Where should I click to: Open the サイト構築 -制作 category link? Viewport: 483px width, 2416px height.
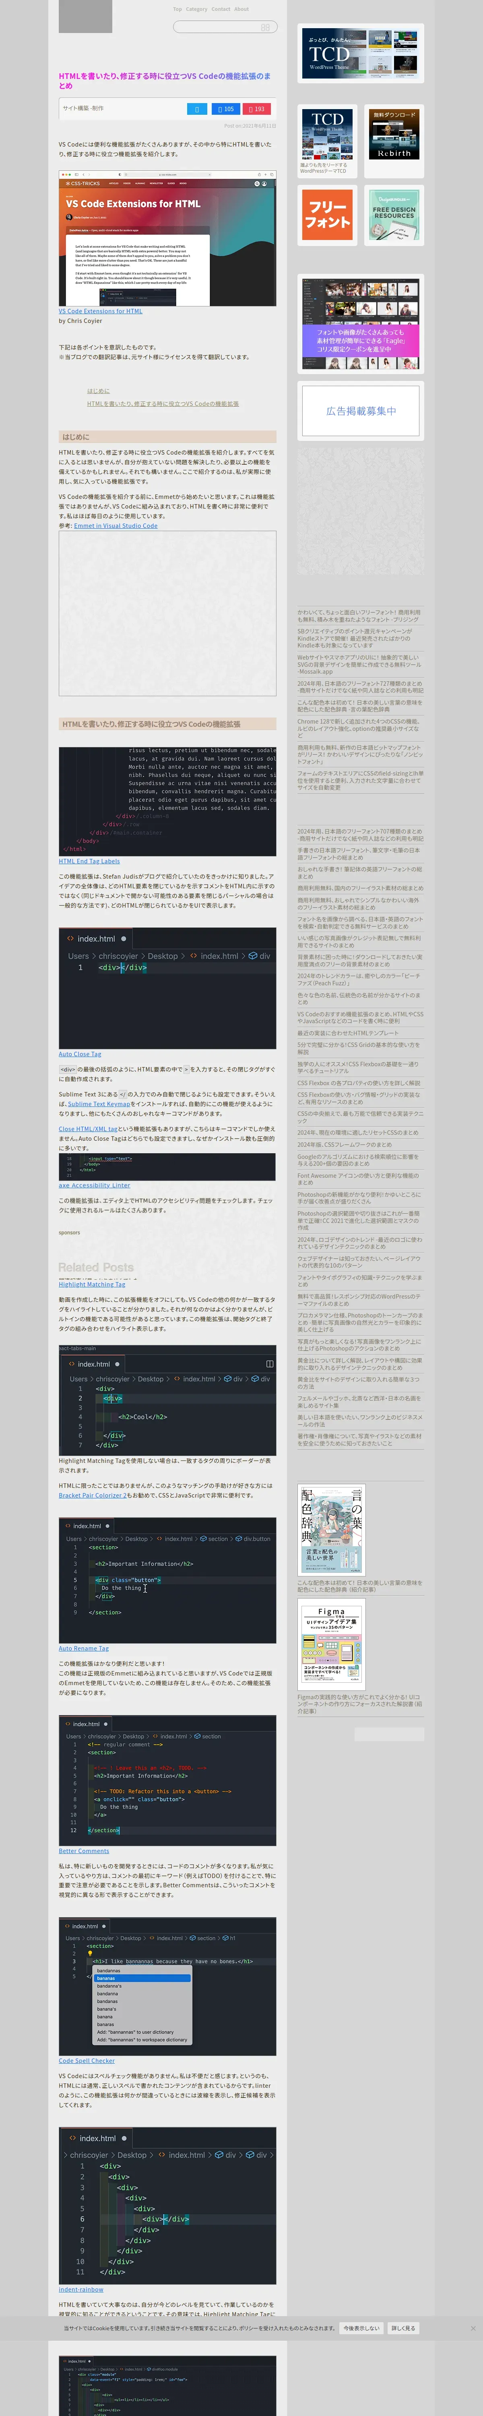83,109
